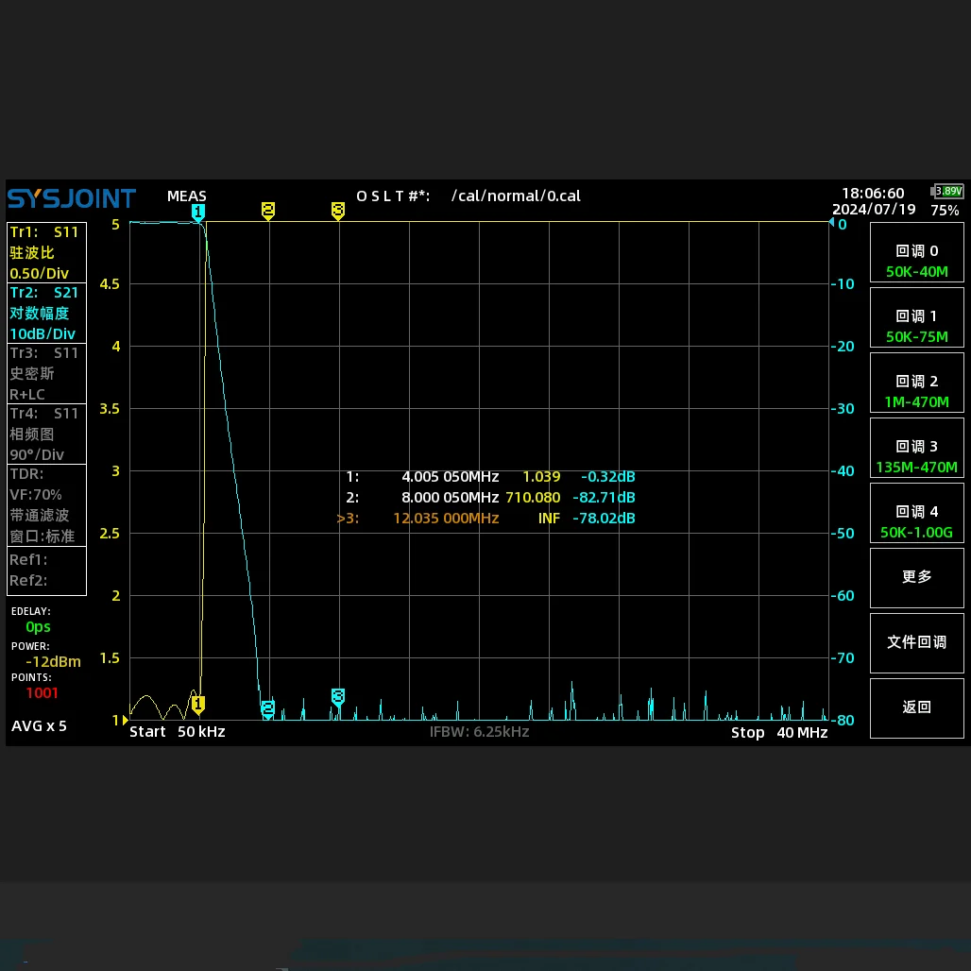Toggle Tr2 S21 trace panel
The height and width of the screenshot is (971, 971).
tap(46, 313)
